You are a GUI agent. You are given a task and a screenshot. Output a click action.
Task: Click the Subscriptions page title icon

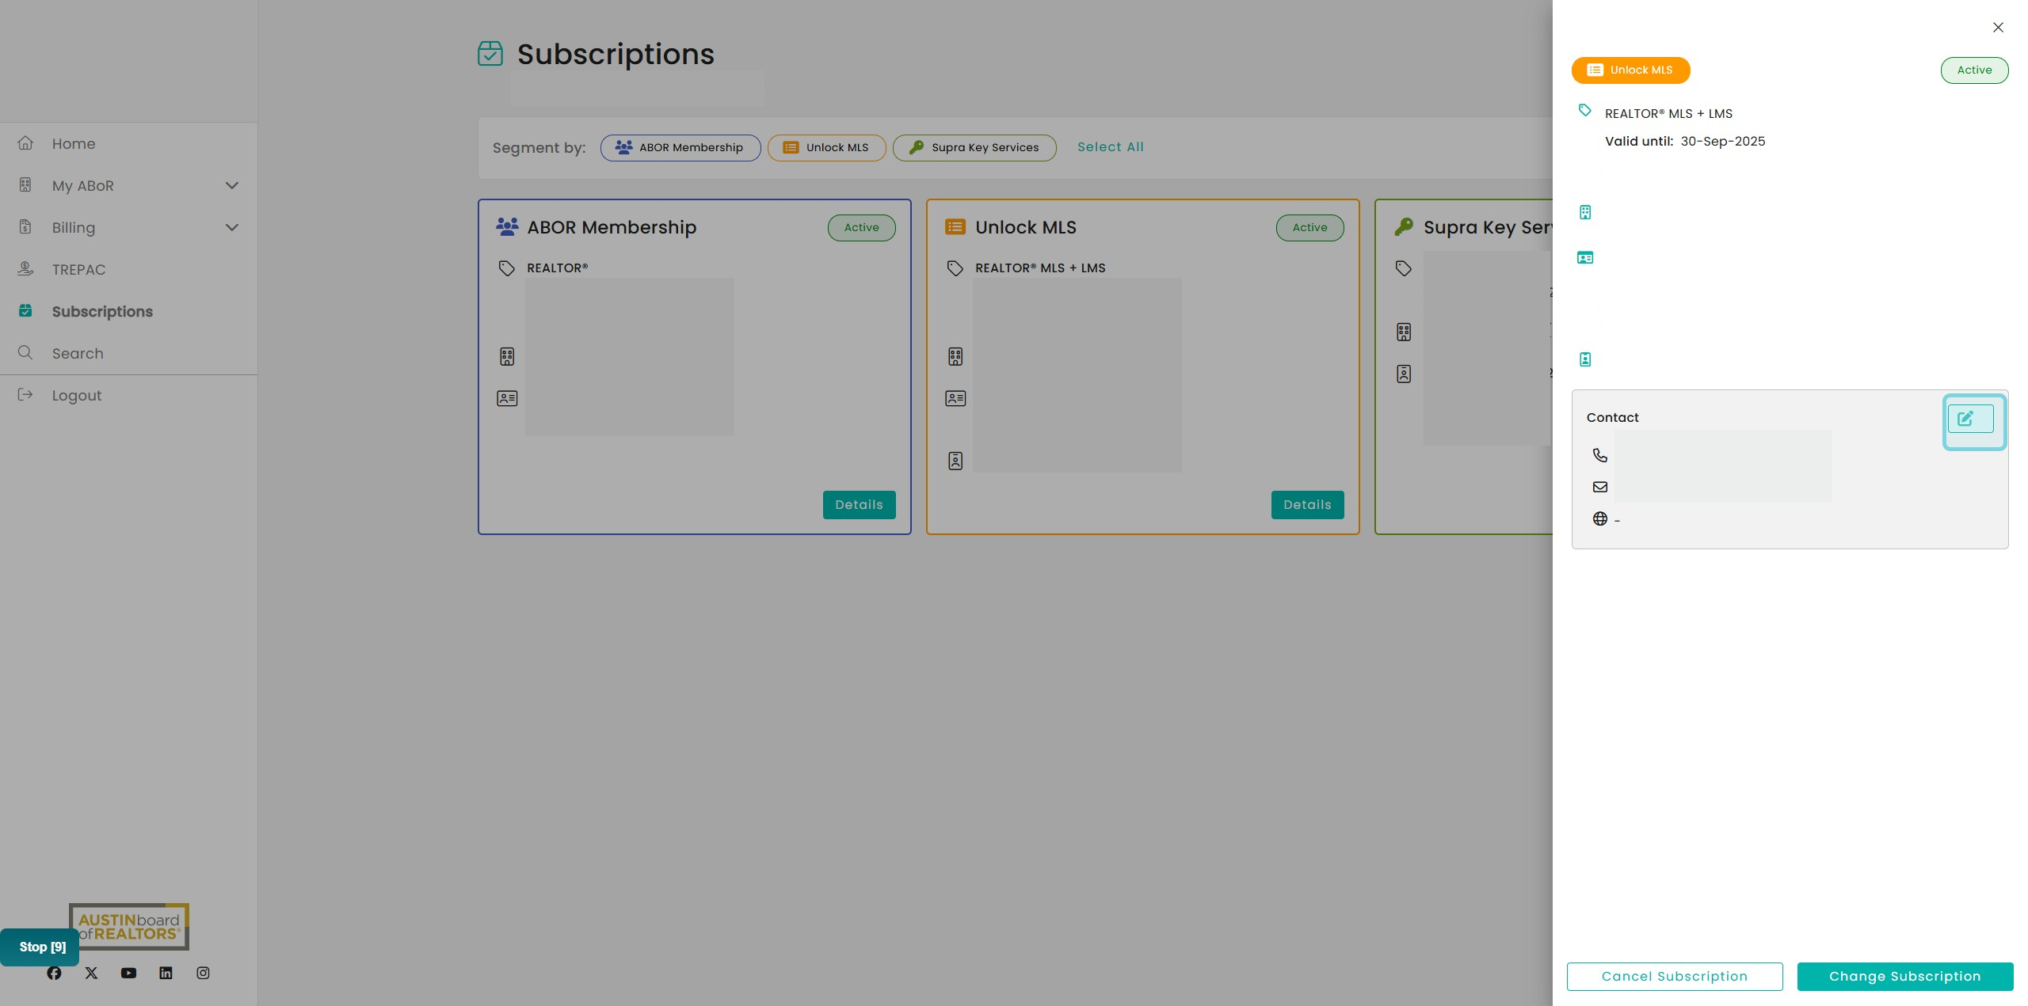[490, 54]
